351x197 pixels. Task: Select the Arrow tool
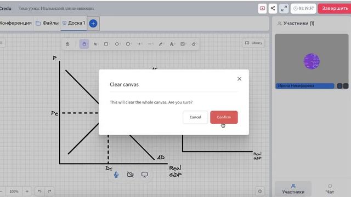click(x=139, y=44)
